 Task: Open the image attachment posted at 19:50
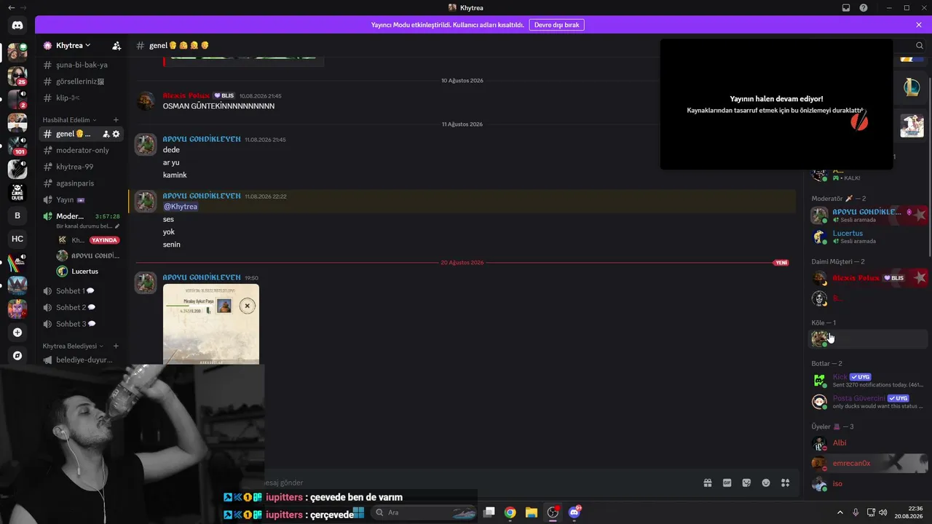pyautogui.click(x=211, y=324)
